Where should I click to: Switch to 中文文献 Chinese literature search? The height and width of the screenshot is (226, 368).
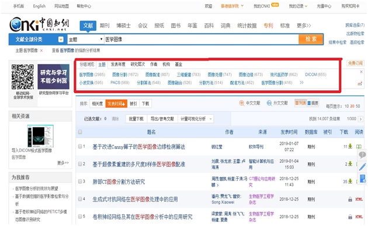pyautogui.click(x=250, y=103)
